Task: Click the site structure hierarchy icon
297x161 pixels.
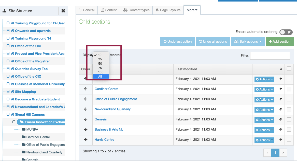Action: [4, 11]
